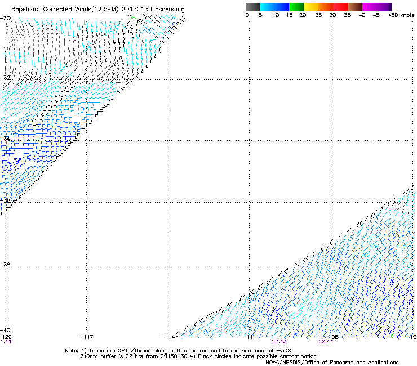The width and height of the screenshot is (417, 366).
Task: Click the latitude label '-40'
Action: click(x=5, y=331)
